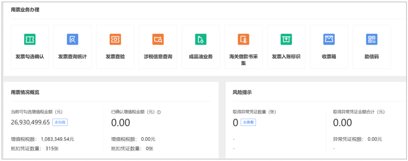Click the 异常凭证税额 0.00元 line

point(357,139)
